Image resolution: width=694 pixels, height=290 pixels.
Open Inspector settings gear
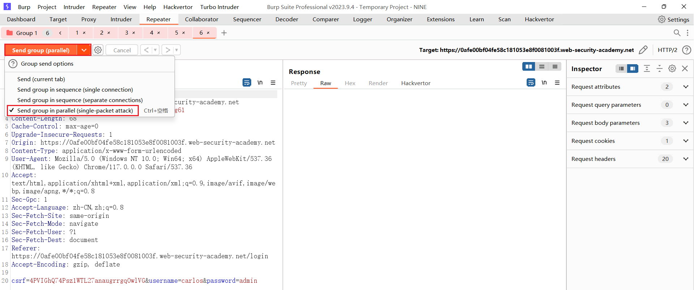coord(672,69)
